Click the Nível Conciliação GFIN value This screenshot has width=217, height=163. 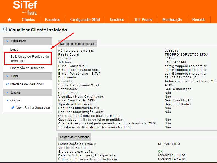[178, 100]
